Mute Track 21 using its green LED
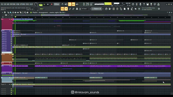 coord(11,33)
